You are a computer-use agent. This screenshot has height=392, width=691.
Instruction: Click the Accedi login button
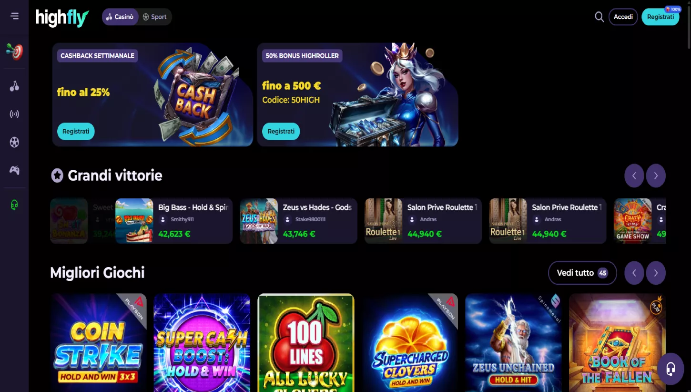coord(623,17)
